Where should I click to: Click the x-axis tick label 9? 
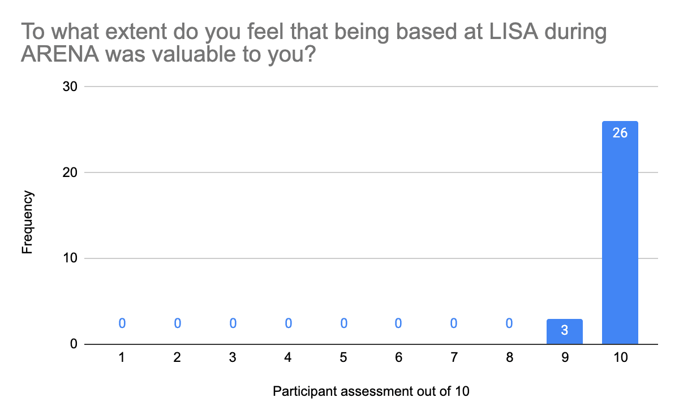click(x=565, y=357)
